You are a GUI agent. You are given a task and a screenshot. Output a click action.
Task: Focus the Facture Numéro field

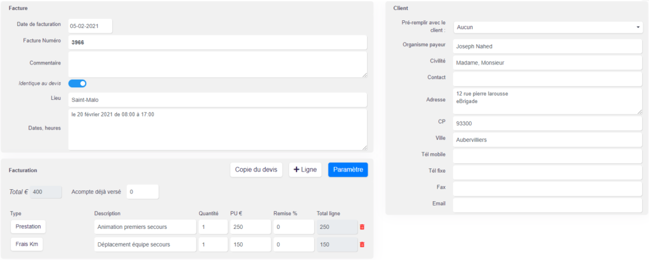pyautogui.click(x=218, y=42)
